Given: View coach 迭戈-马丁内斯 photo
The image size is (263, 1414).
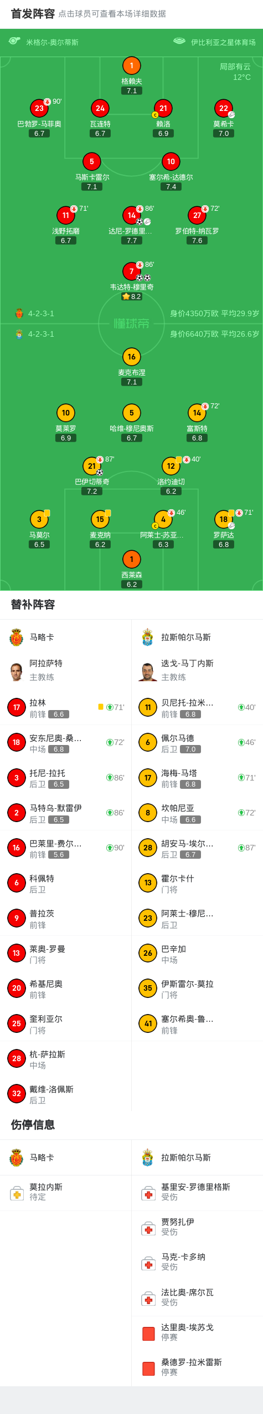Looking at the screenshot, I should pyautogui.click(x=148, y=671).
